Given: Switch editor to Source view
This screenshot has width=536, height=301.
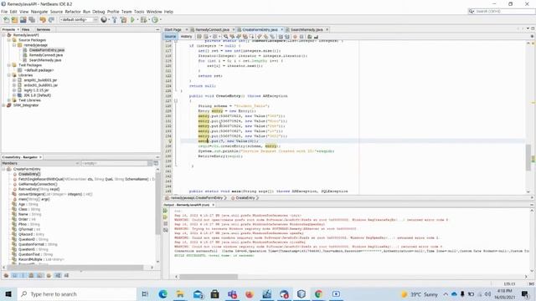Looking at the screenshot, I should point(170,37).
